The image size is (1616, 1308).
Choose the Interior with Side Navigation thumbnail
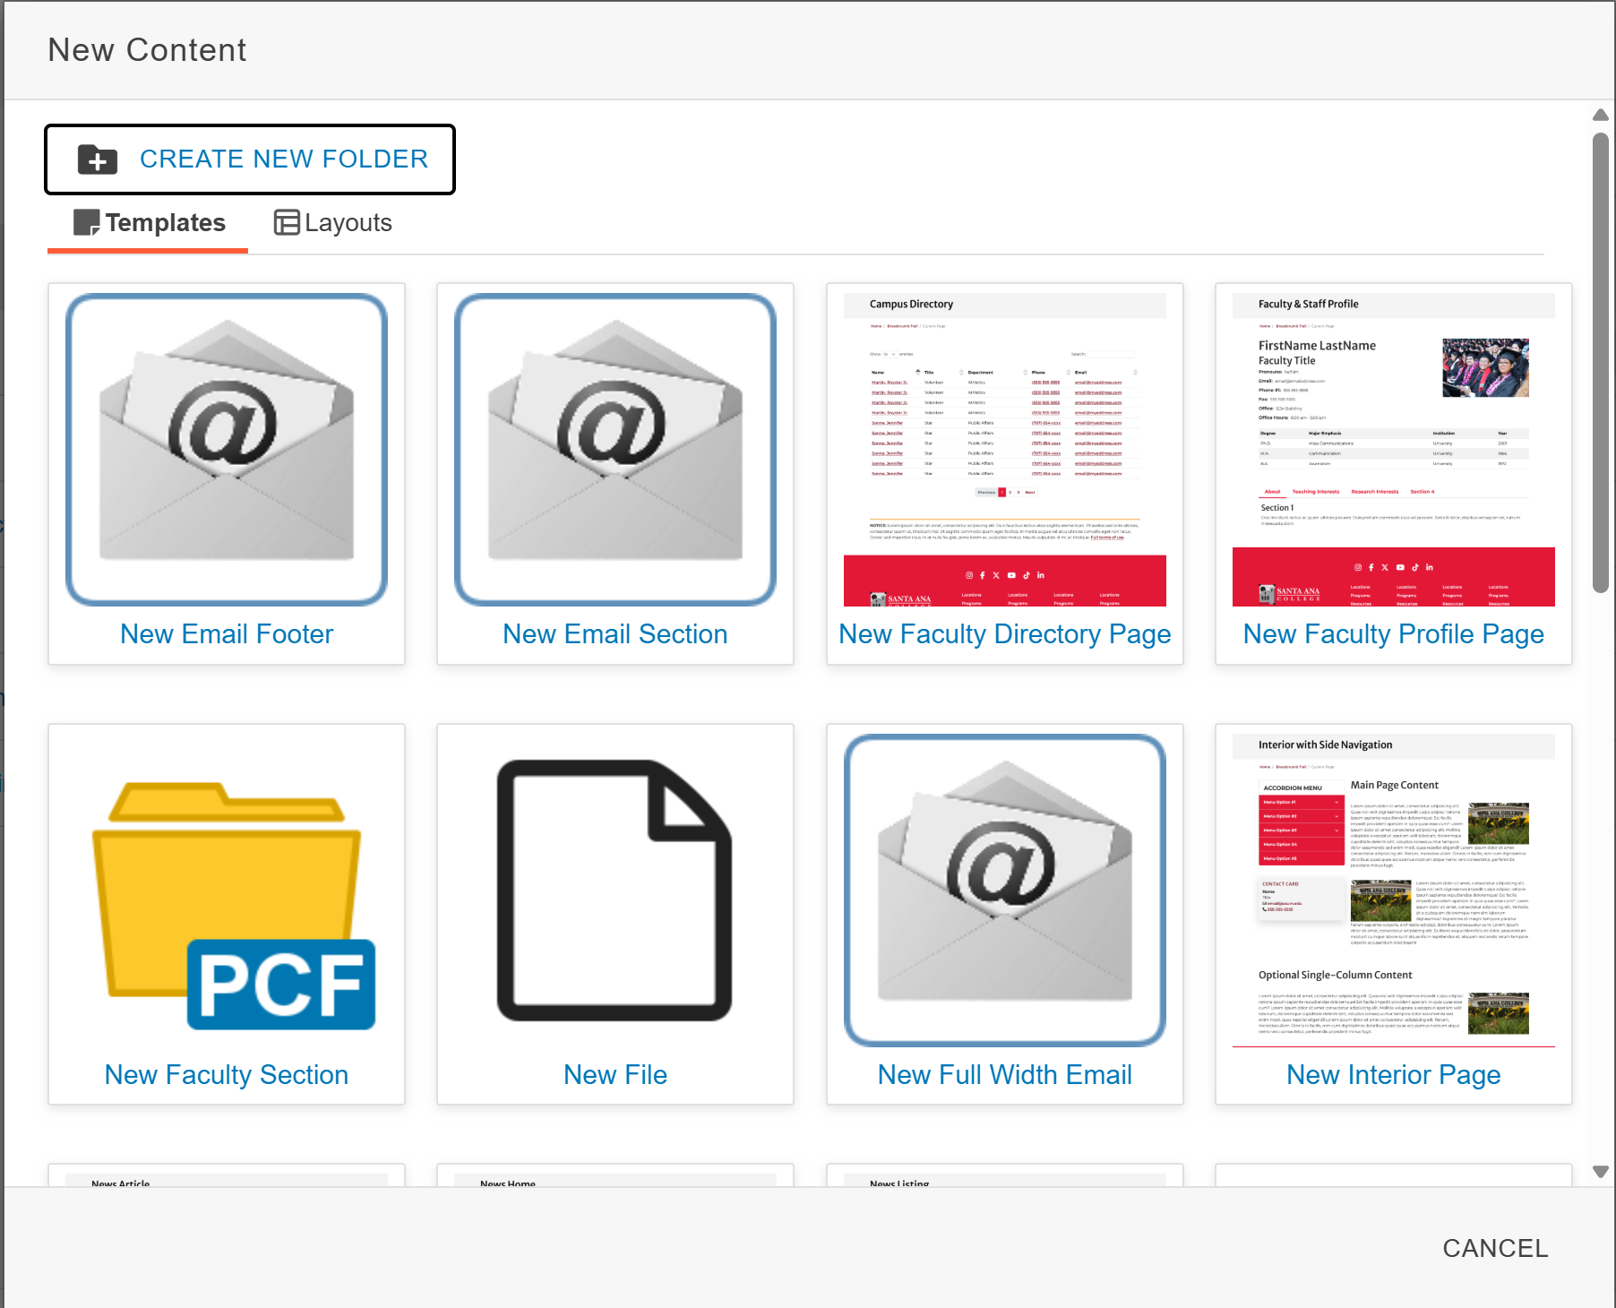(1394, 891)
